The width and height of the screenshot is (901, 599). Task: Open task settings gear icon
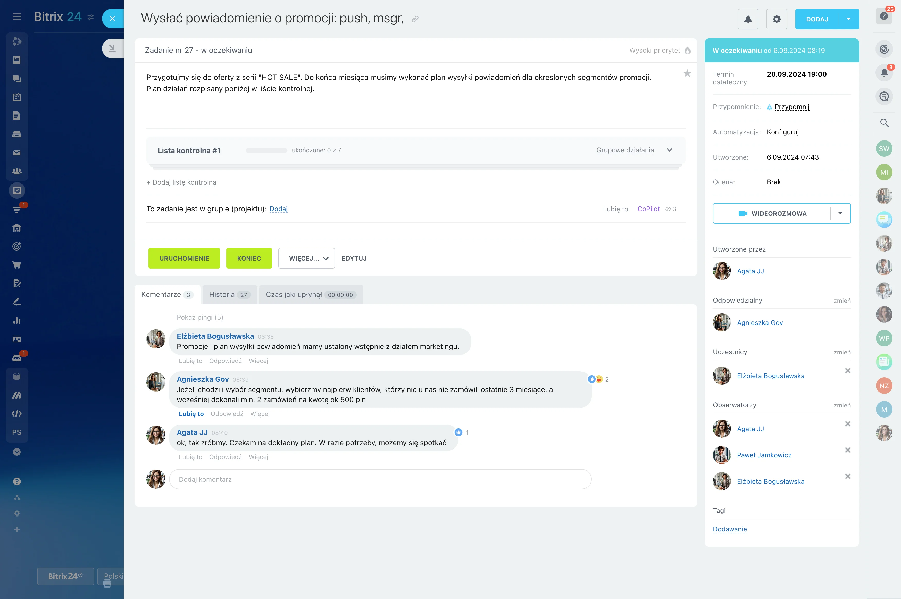click(x=777, y=19)
